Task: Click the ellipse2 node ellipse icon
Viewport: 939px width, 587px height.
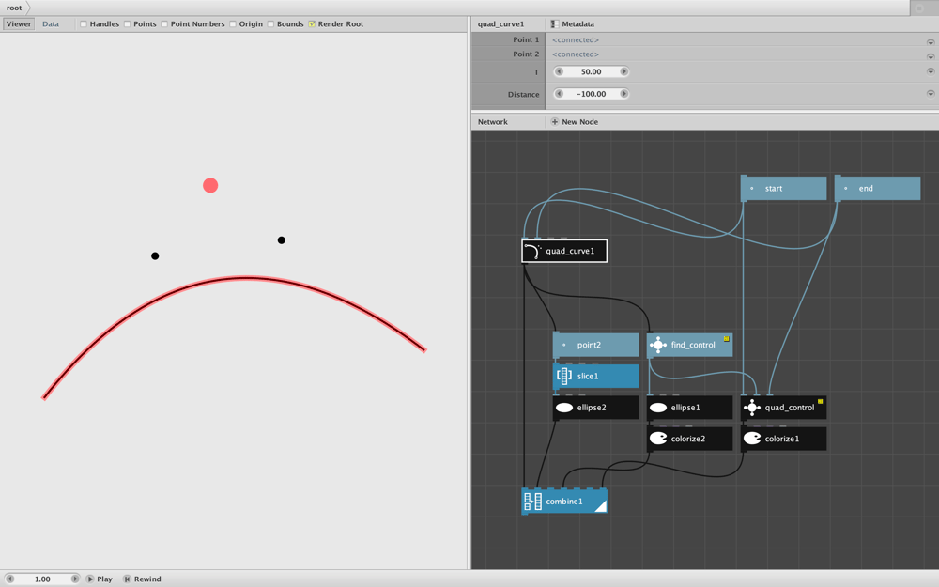Action: coord(564,408)
